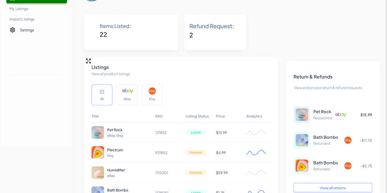
Task: Click Pet Rock name in Return & Refunds
Action: 322,112
